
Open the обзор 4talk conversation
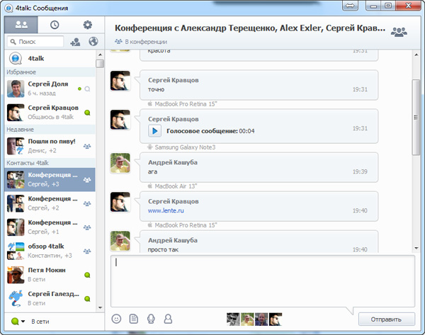click(46, 250)
